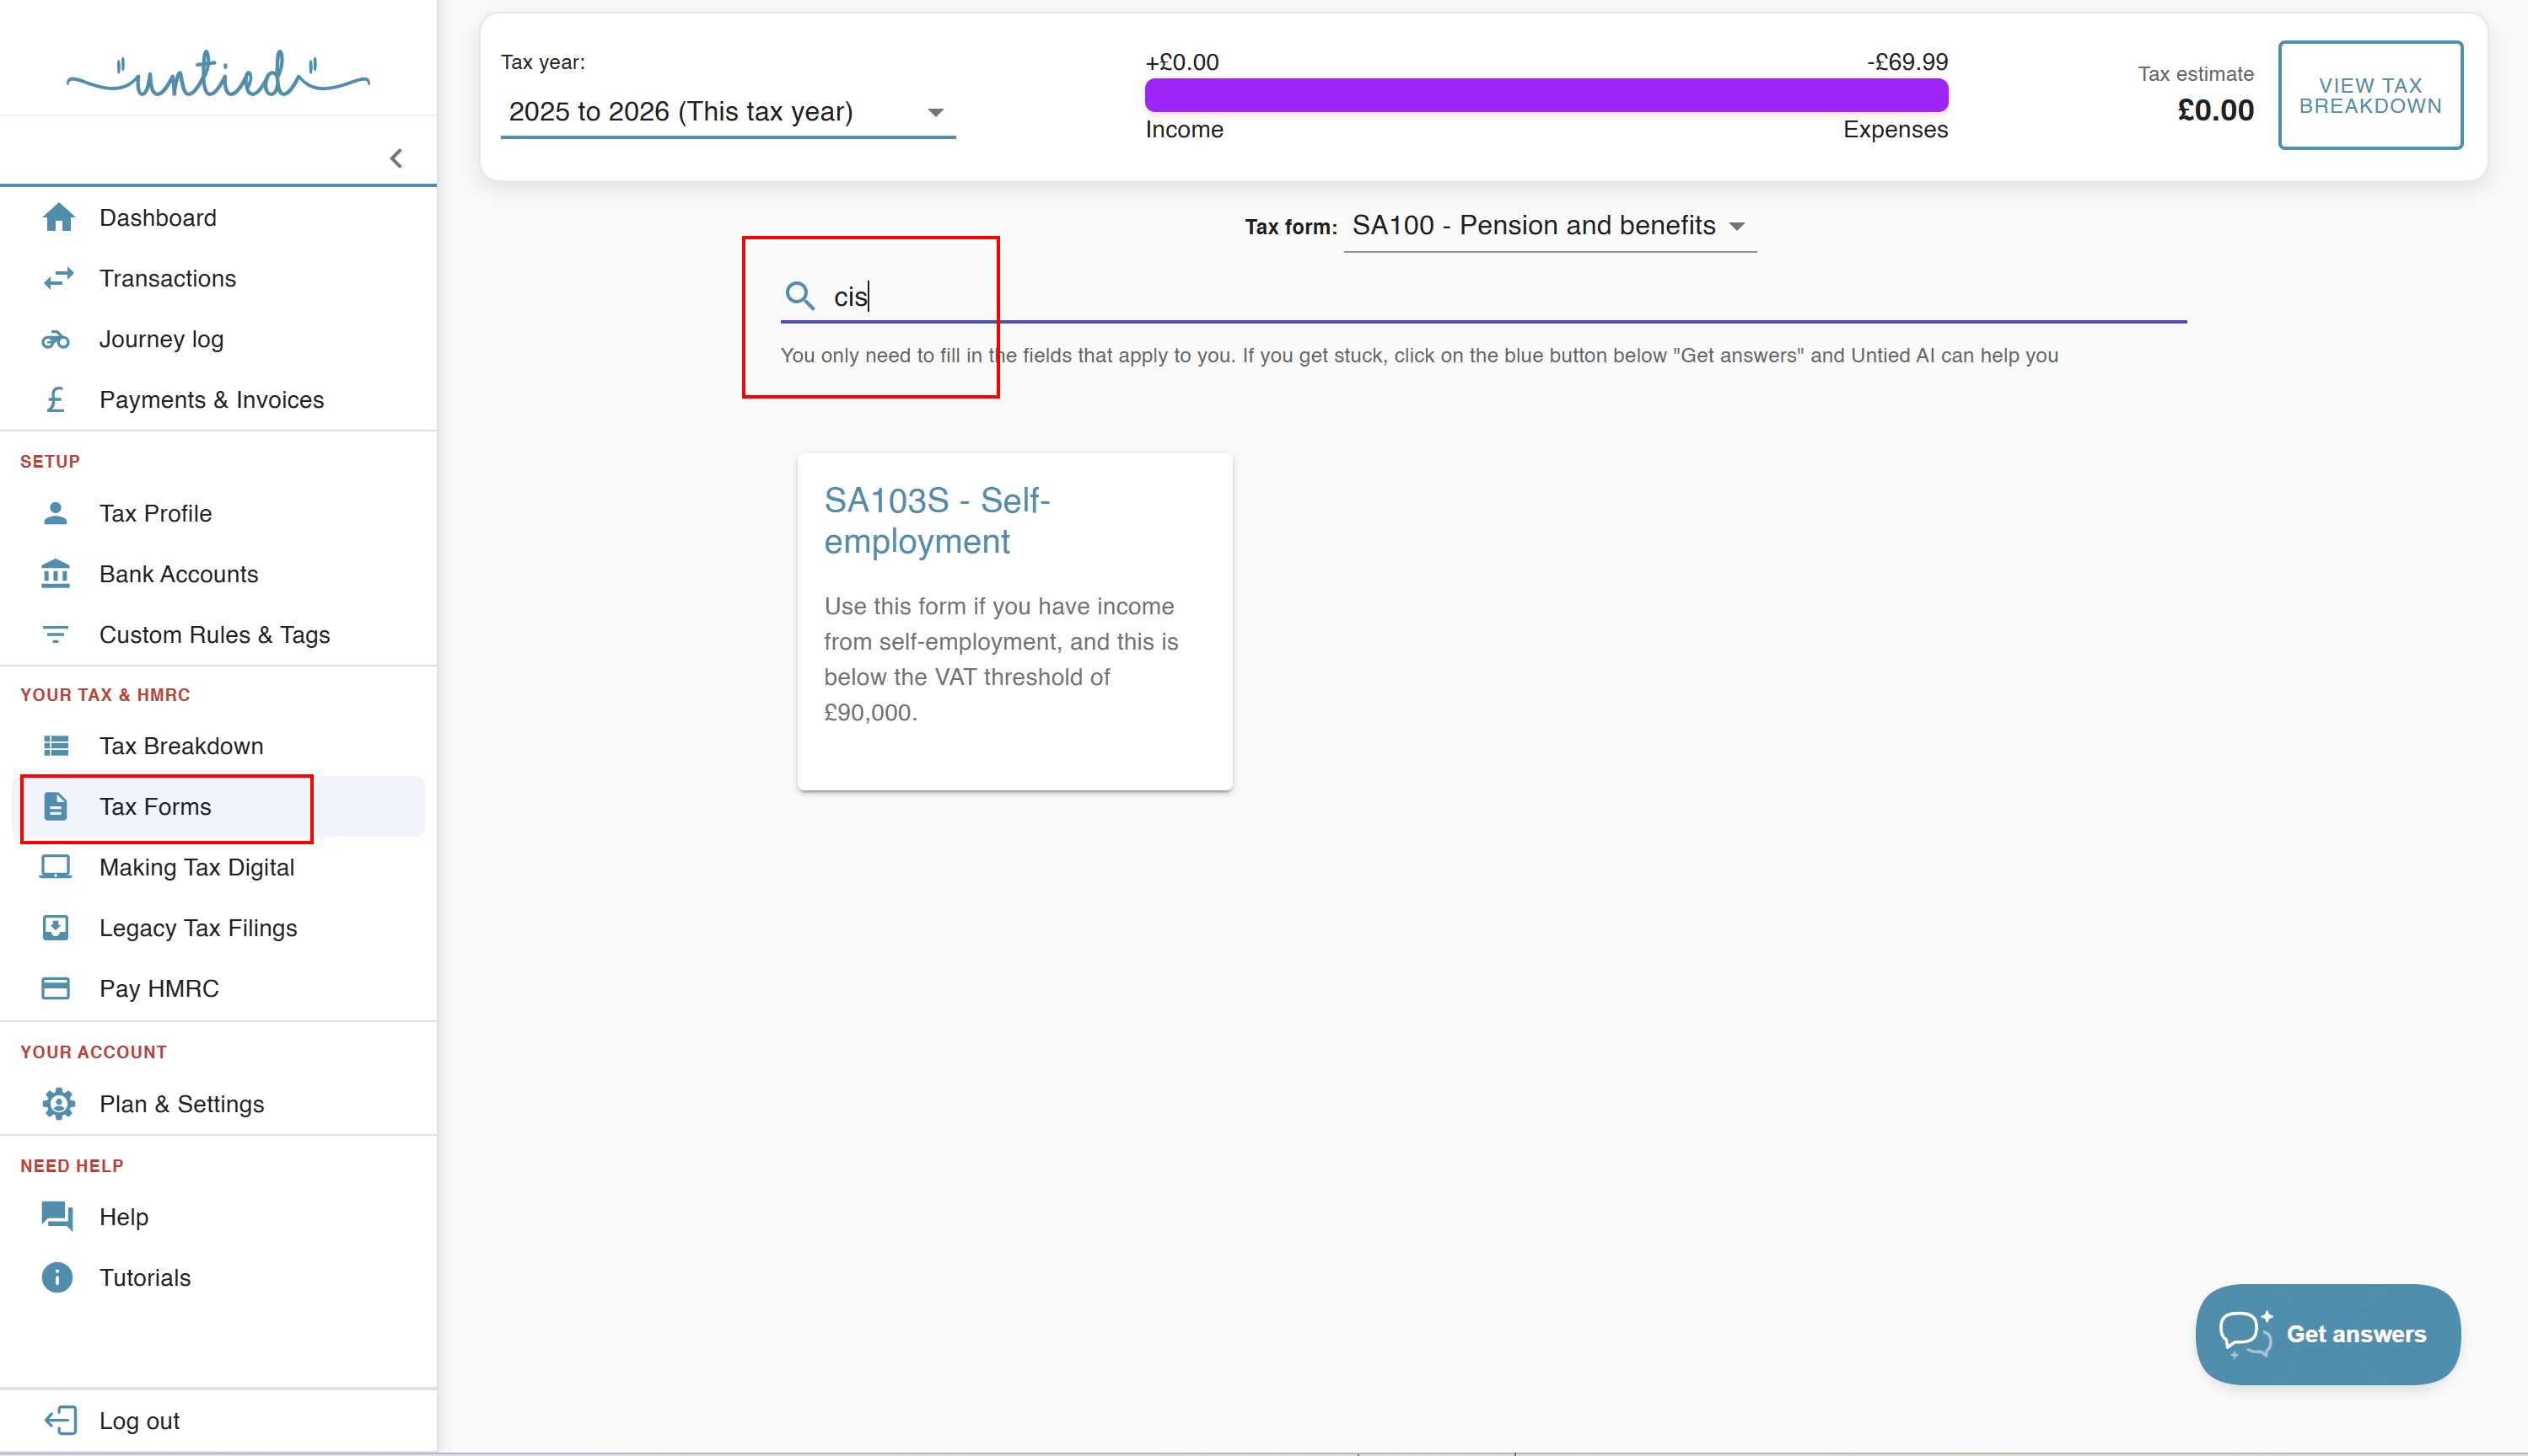Open the Tax year dropdown
Viewport: 2528px width, 1456px height.
tap(728, 112)
